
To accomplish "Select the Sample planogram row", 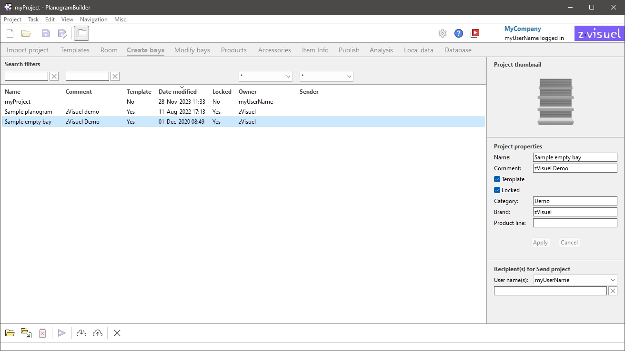I will click(x=243, y=112).
